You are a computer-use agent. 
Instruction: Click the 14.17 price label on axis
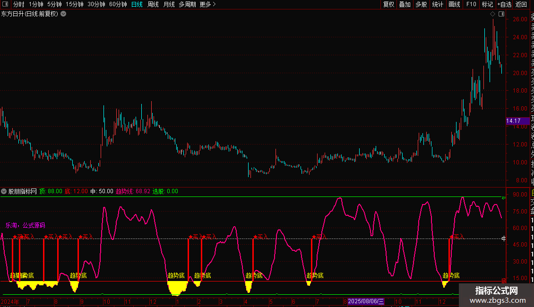(x=513, y=121)
